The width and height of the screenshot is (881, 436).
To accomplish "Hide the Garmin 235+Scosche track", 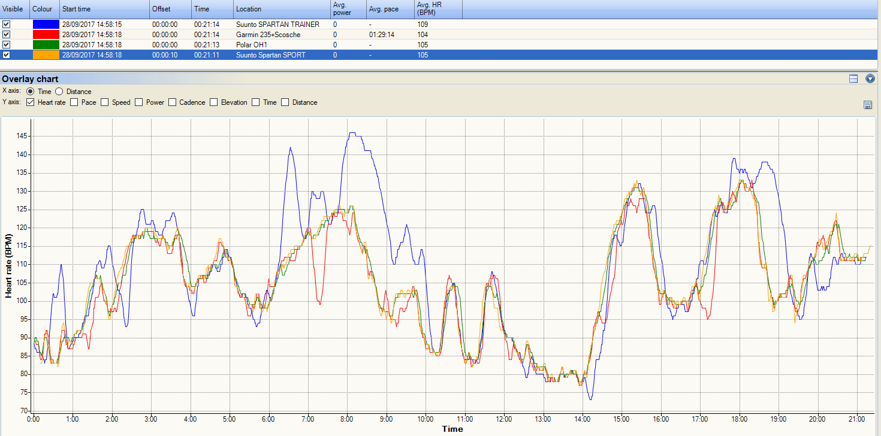I will tap(7, 35).
